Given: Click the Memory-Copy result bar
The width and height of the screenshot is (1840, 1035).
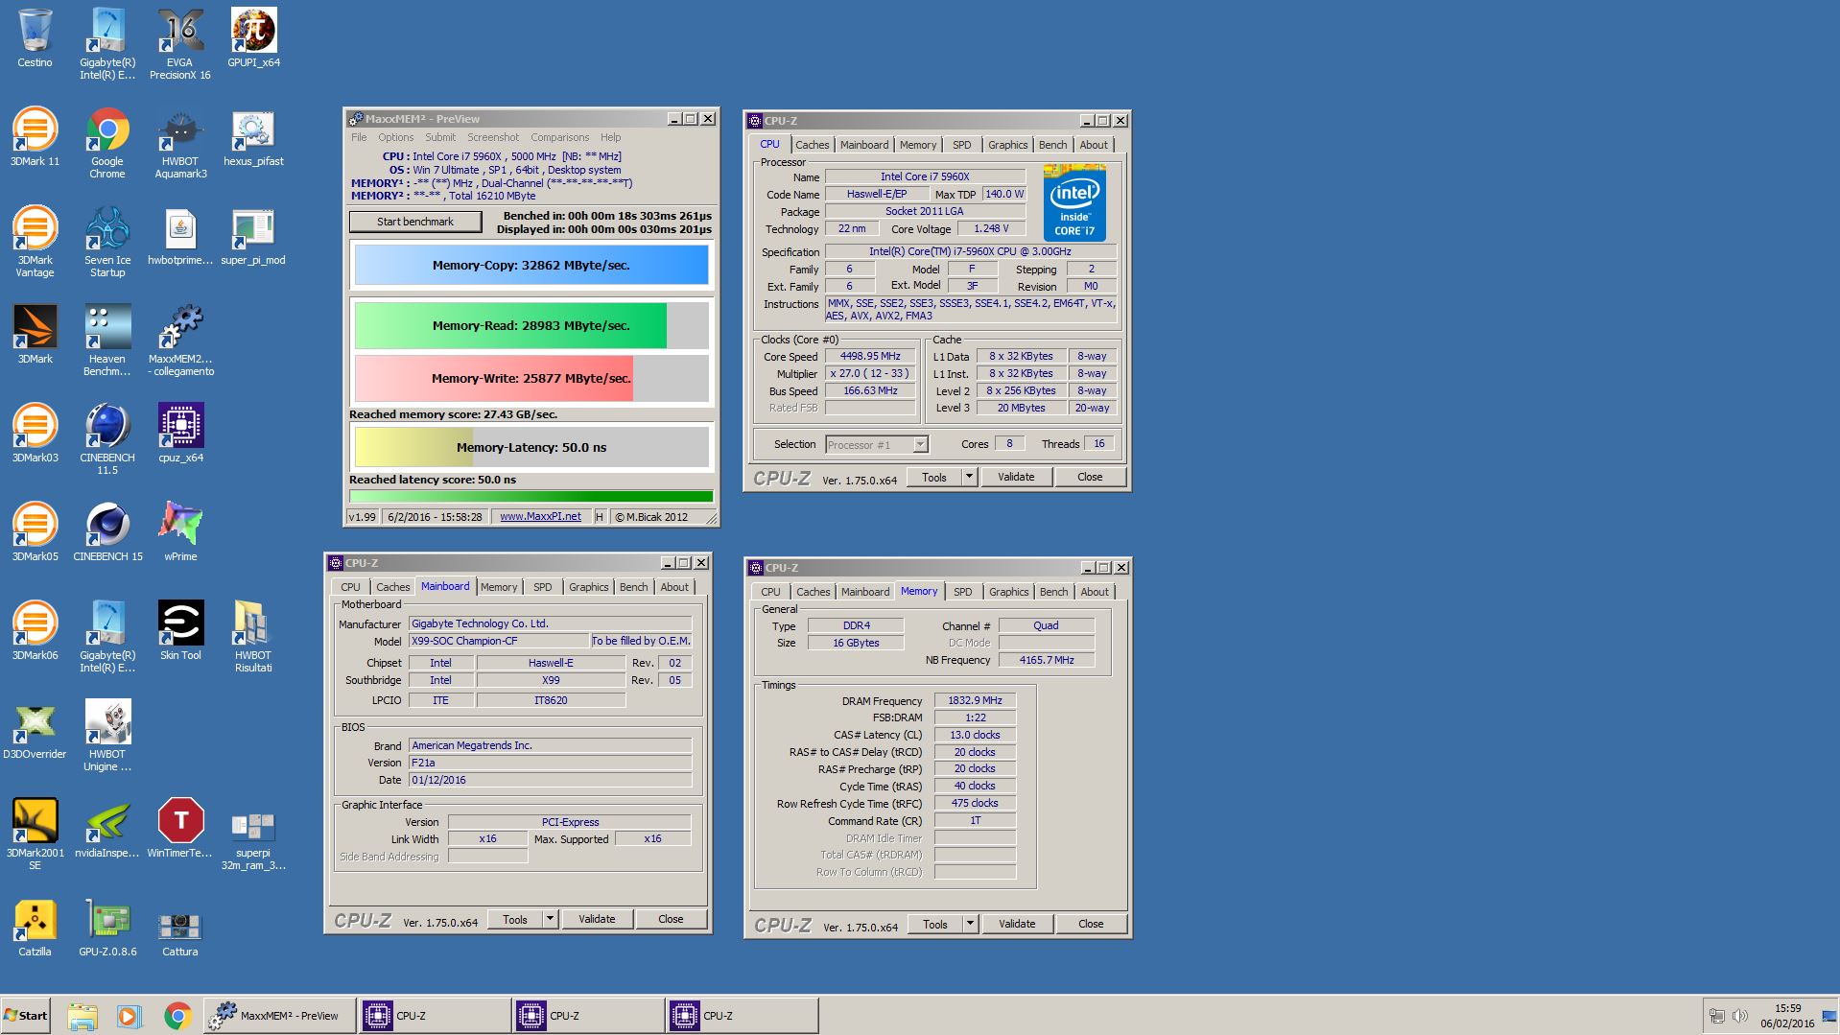Looking at the screenshot, I should click(x=531, y=265).
